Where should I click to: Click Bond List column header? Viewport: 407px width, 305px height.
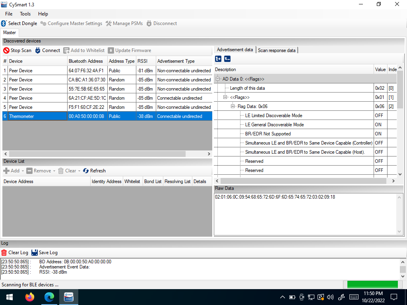coord(153,181)
